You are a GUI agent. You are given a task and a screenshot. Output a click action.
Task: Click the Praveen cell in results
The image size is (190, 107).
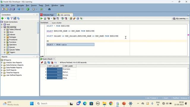69,69
